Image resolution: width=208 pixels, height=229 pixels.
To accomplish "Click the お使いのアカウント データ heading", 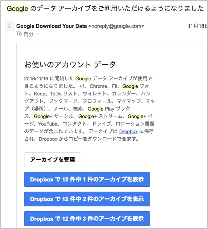I will tap(70, 65).
